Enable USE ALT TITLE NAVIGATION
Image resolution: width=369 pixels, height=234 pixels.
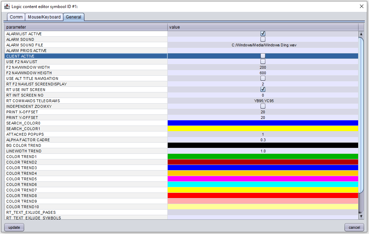tap(263, 78)
